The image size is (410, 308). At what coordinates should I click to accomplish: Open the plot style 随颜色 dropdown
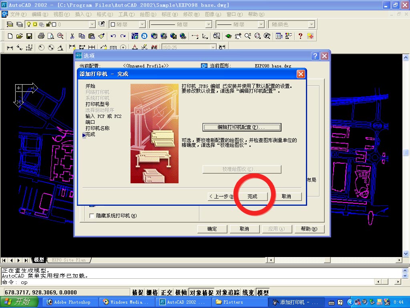311,24
